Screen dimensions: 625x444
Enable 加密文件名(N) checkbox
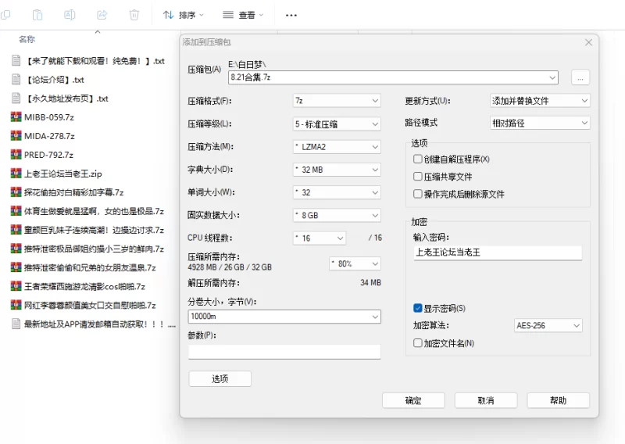tap(418, 342)
